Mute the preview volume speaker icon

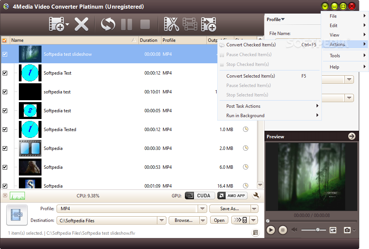[294, 229]
